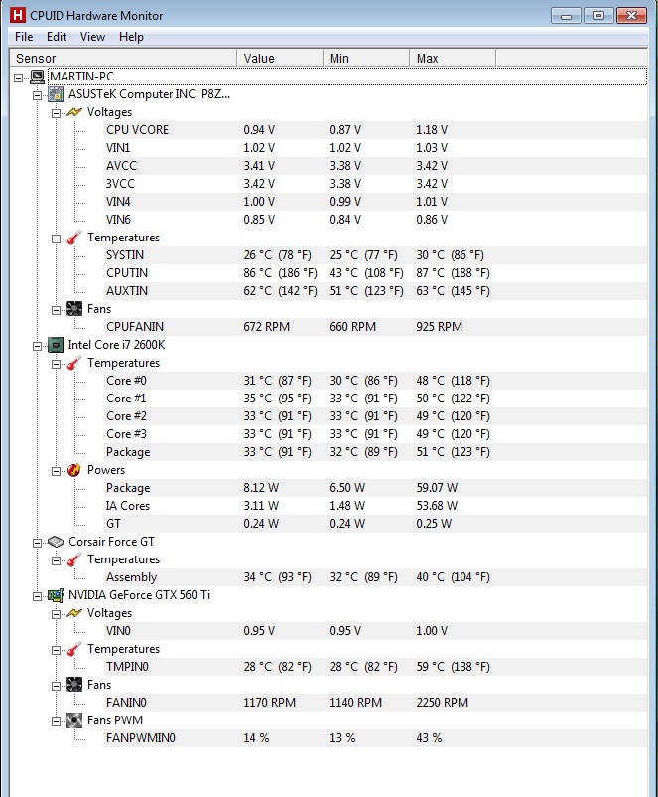Click the 86 °C CPUTIN value

pos(280,273)
